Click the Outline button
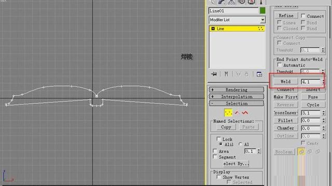Image resolution: width=332 pixels, height=186 pixels. [285, 136]
